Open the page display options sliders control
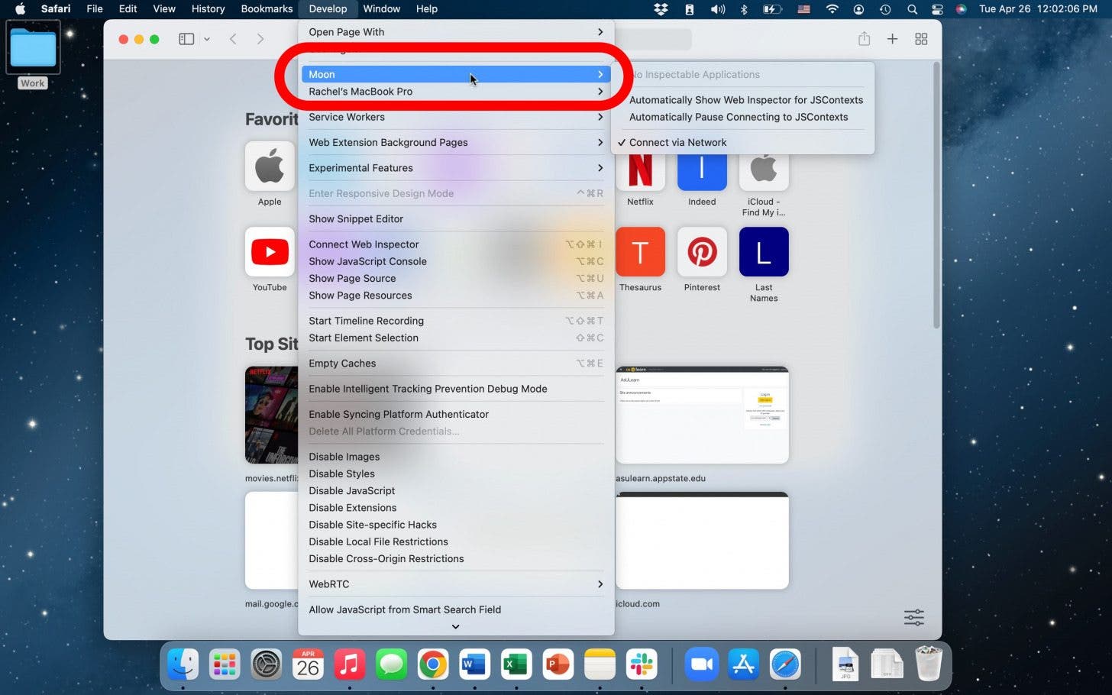 click(913, 617)
